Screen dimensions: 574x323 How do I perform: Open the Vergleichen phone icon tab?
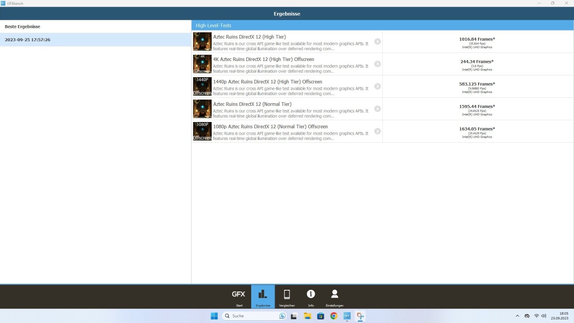pos(287,297)
